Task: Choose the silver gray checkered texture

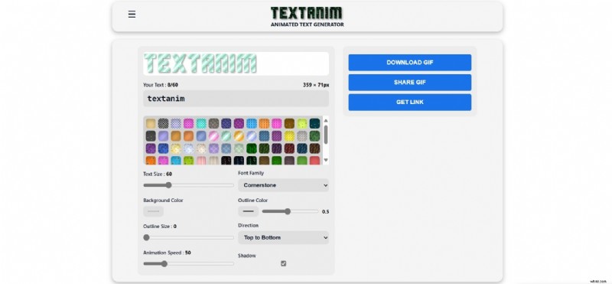Action: tap(302, 136)
